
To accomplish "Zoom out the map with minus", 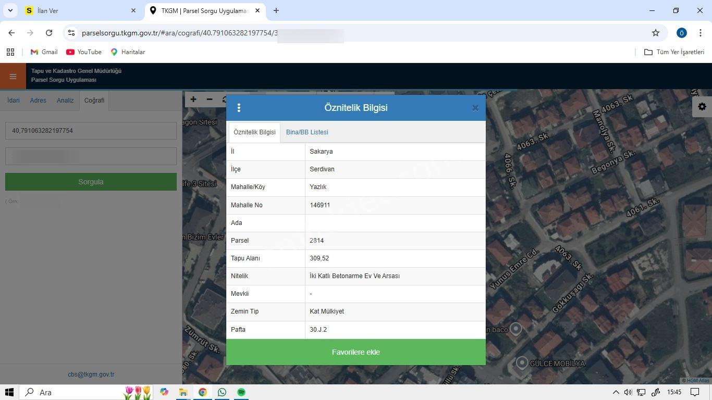I will click(210, 99).
